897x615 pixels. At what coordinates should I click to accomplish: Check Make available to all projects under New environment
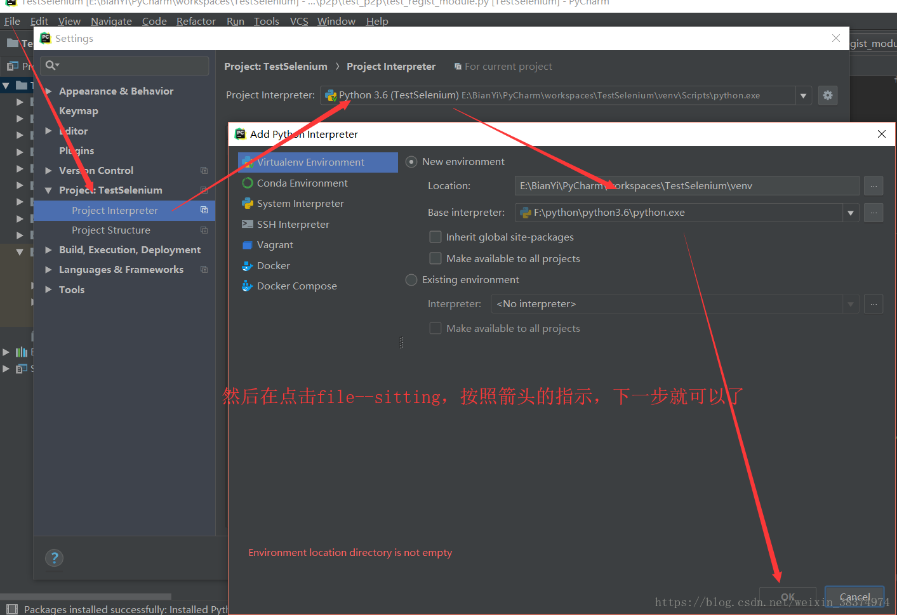point(435,258)
